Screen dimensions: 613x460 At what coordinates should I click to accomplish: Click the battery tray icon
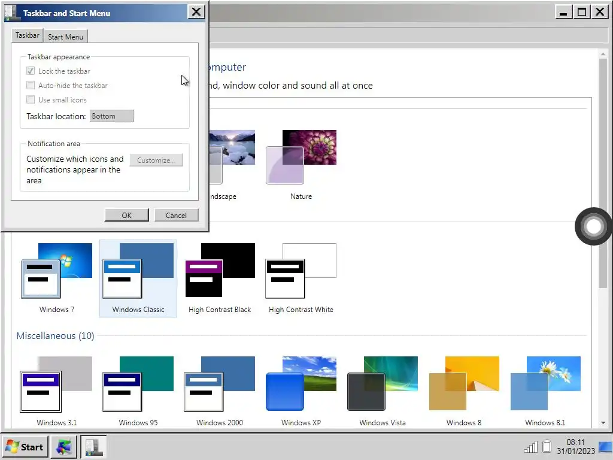coord(547,446)
